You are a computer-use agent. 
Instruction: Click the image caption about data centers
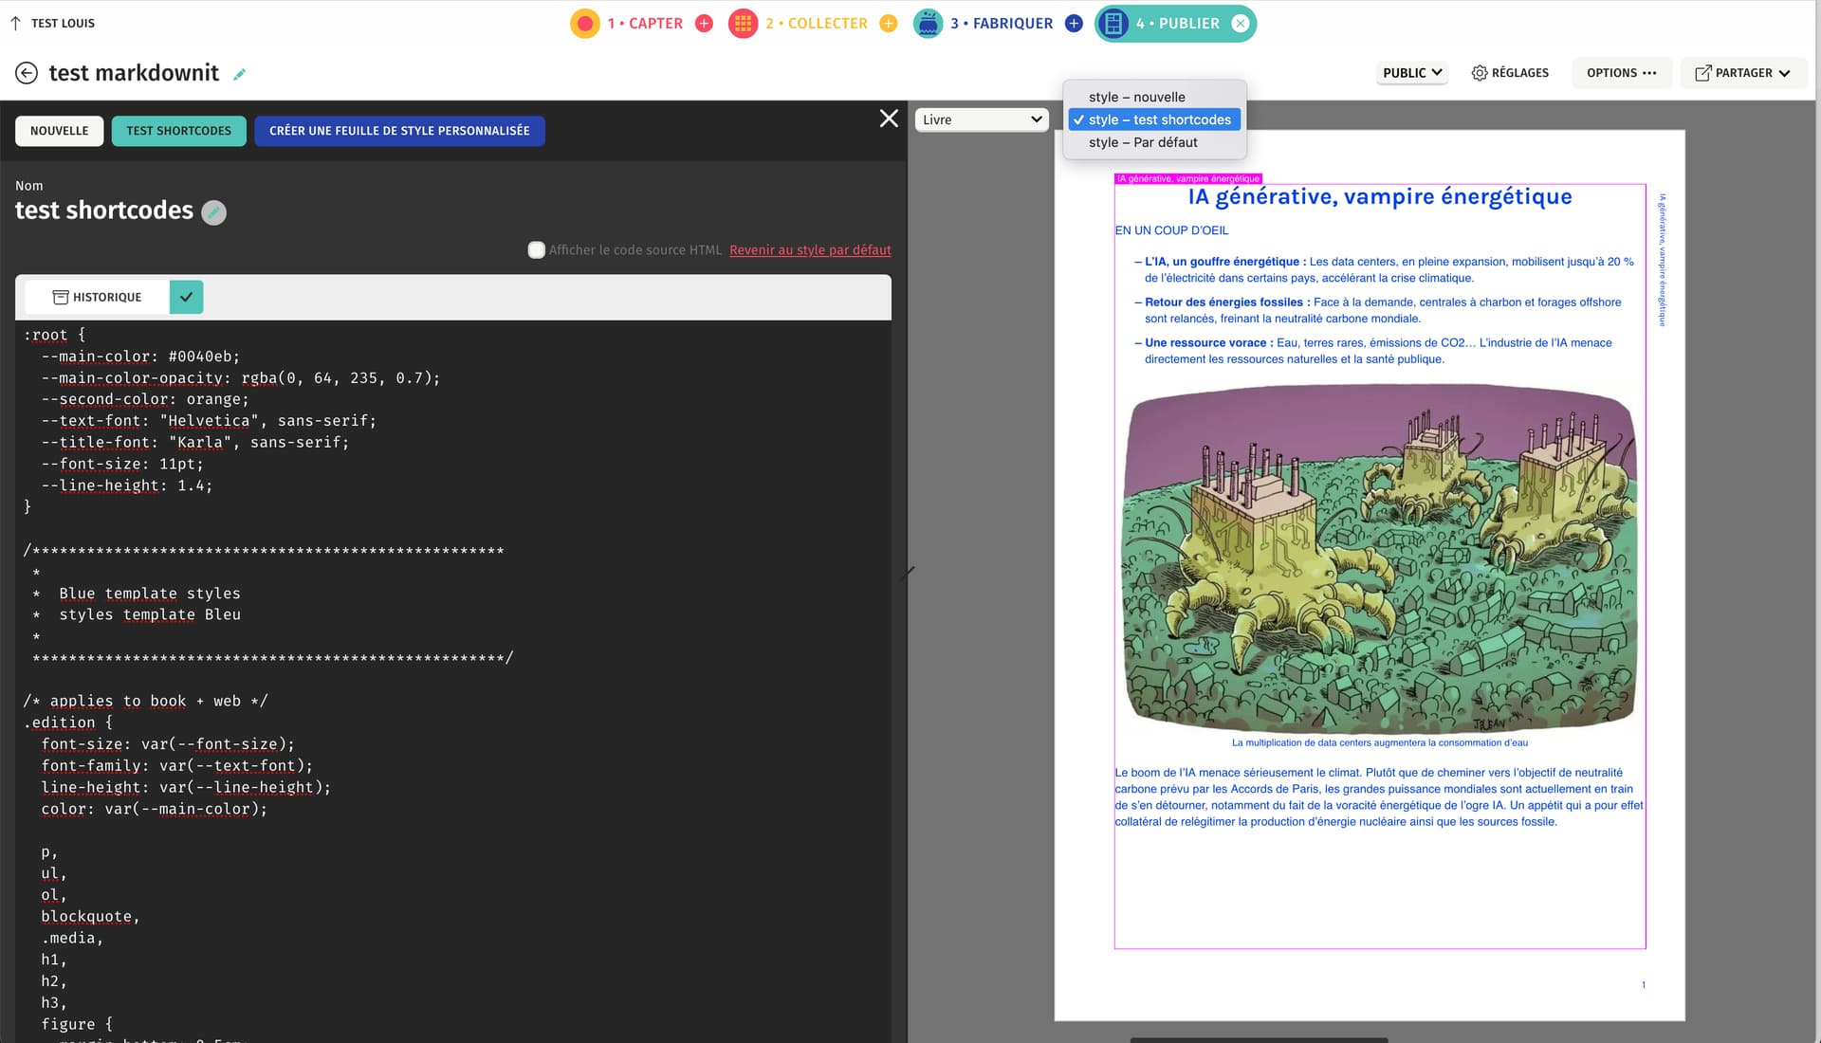click(1380, 742)
